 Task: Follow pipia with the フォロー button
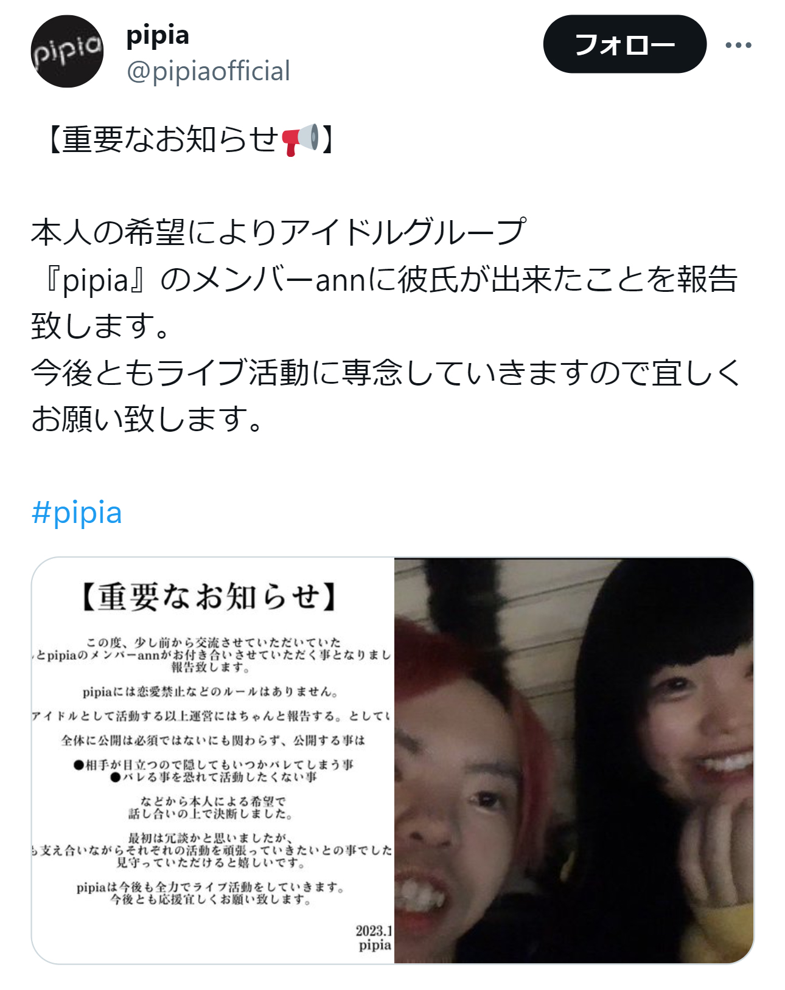[624, 44]
